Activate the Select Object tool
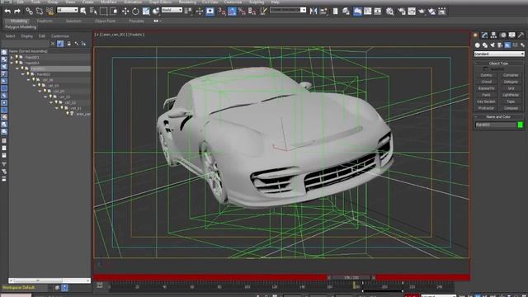The image size is (528, 297). pos(83,12)
